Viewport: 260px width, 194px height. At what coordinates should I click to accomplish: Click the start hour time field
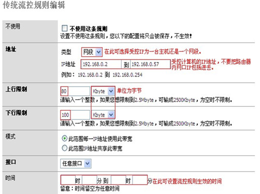click(68, 180)
